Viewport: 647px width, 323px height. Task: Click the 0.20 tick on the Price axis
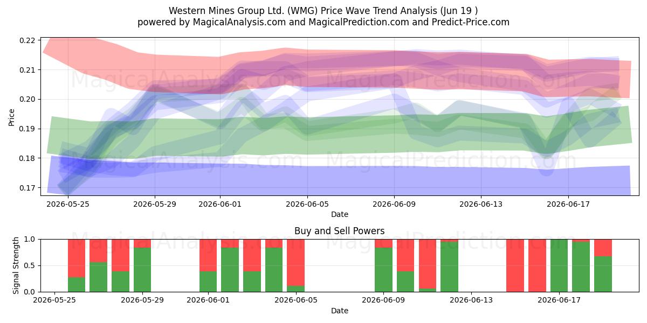coord(27,100)
